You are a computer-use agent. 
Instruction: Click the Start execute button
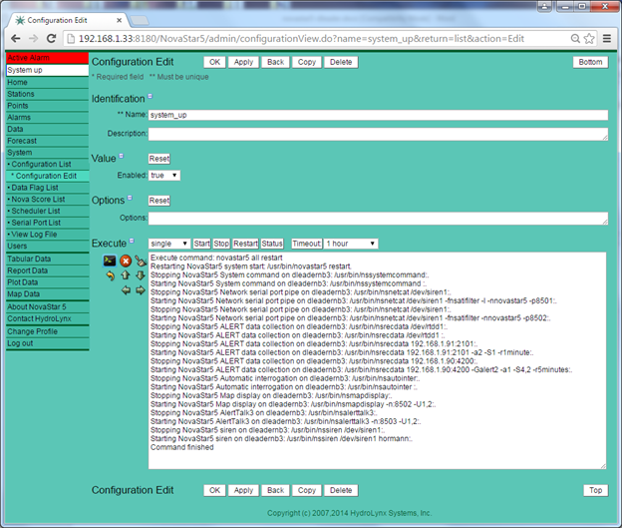(202, 244)
